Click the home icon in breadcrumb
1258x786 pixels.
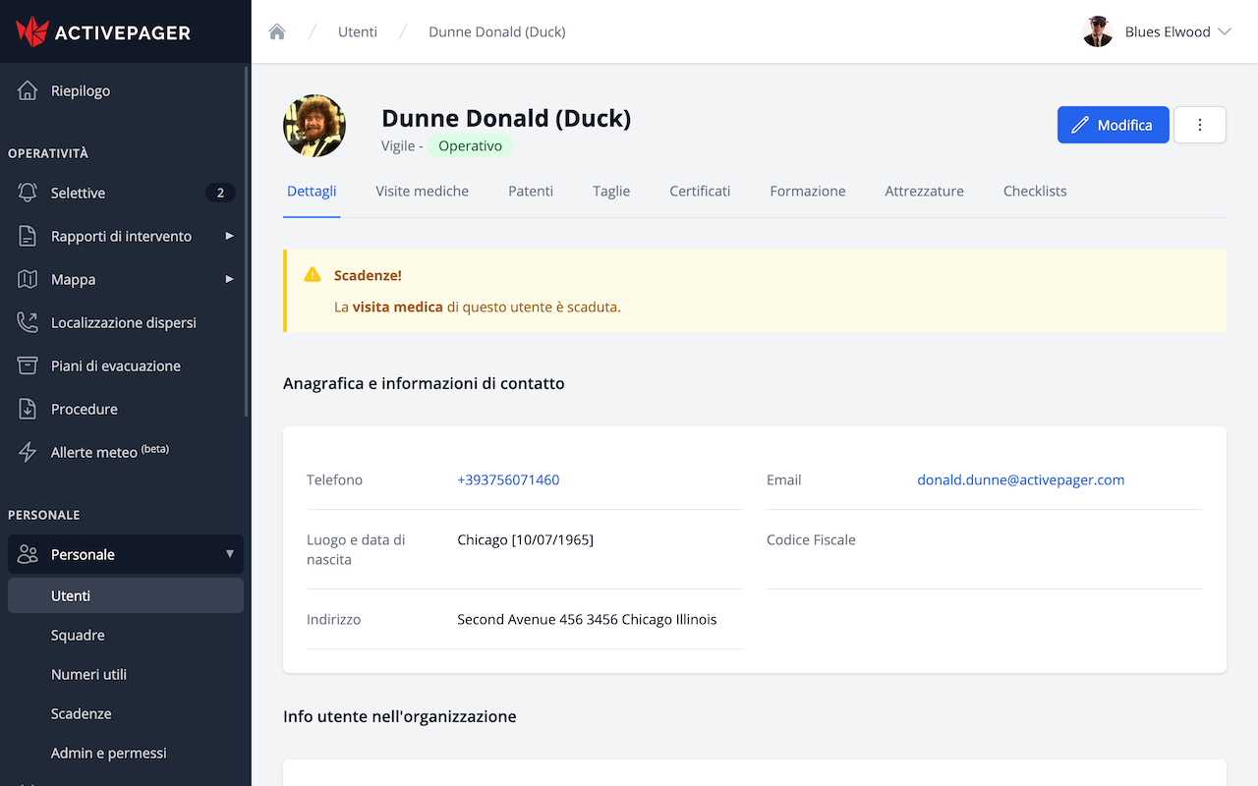[277, 31]
